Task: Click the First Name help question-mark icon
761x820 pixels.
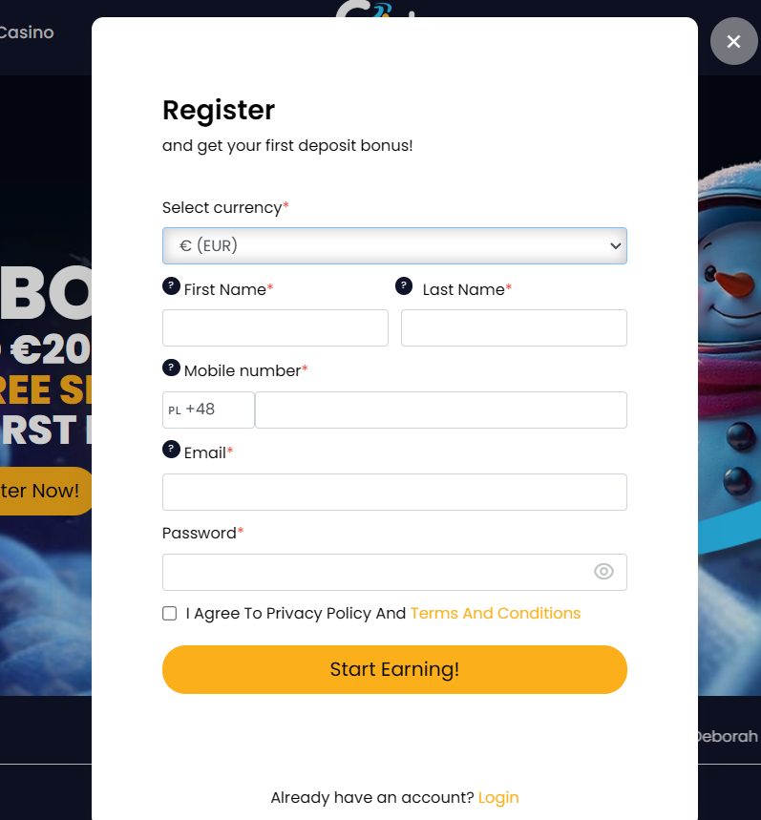Action: tap(171, 286)
